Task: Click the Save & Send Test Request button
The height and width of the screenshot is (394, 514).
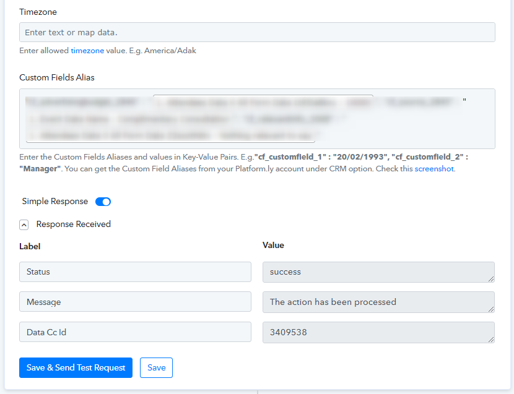Action: 76,367
